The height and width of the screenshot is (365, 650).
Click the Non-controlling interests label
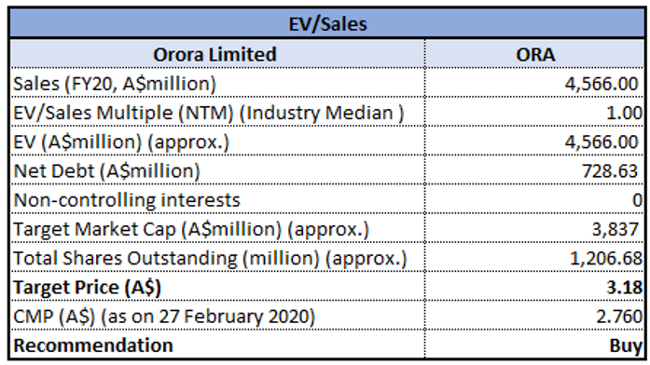pyautogui.click(x=127, y=200)
